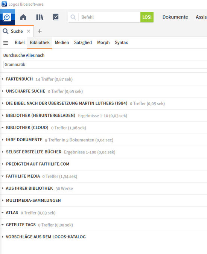
Task: Collapse the Bibliothek (Cloud) section
Action: point(2,128)
